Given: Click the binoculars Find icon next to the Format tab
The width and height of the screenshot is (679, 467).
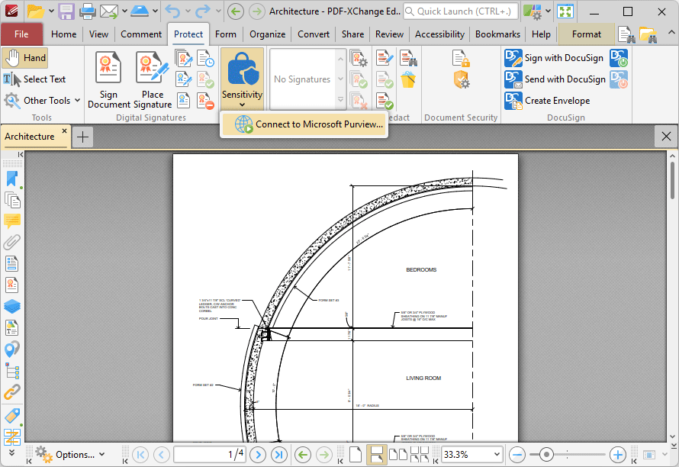Looking at the screenshot, I should pyautogui.click(x=626, y=34).
